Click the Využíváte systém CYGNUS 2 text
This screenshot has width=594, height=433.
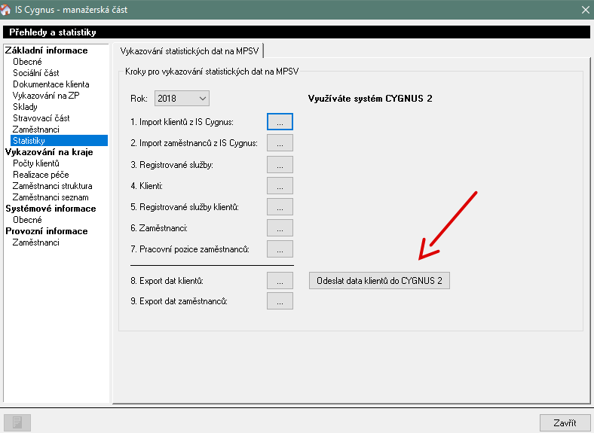[370, 99]
